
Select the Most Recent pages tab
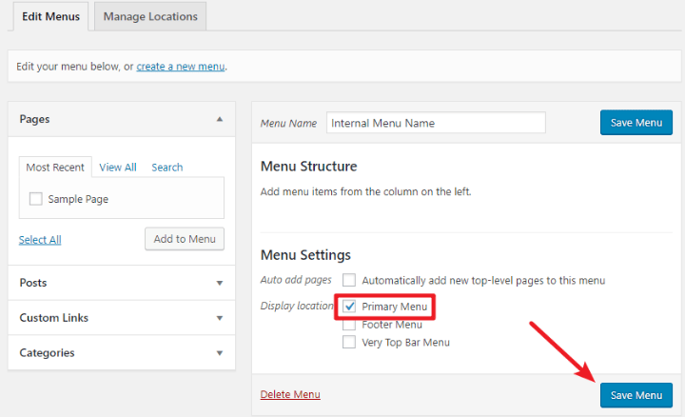point(55,168)
